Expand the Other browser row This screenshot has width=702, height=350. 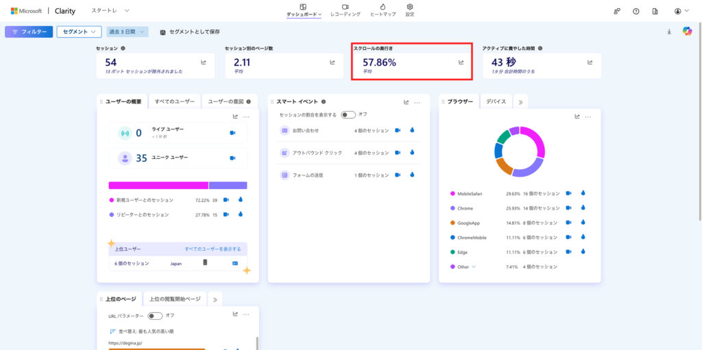tap(472, 267)
